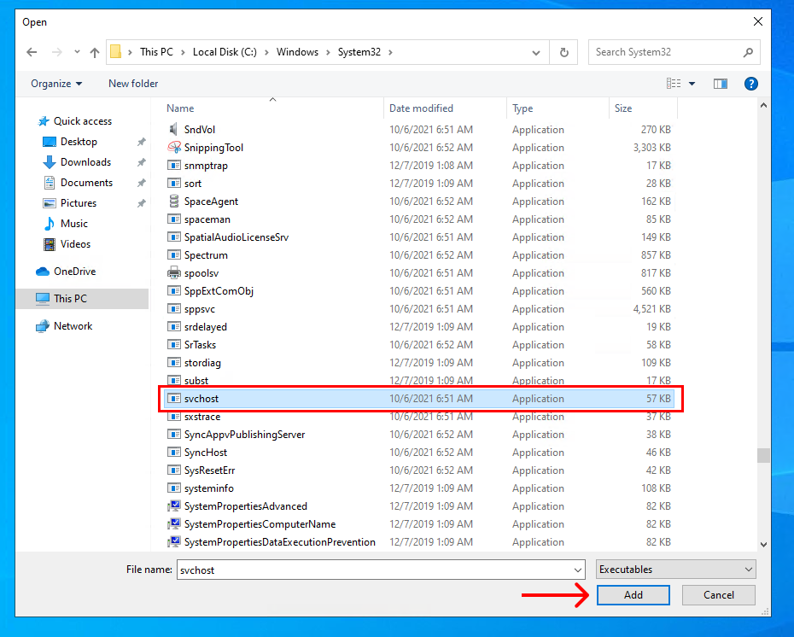The width and height of the screenshot is (794, 637).
Task: Expand the address bar history dropdown
Action: [x=536, y=52]
